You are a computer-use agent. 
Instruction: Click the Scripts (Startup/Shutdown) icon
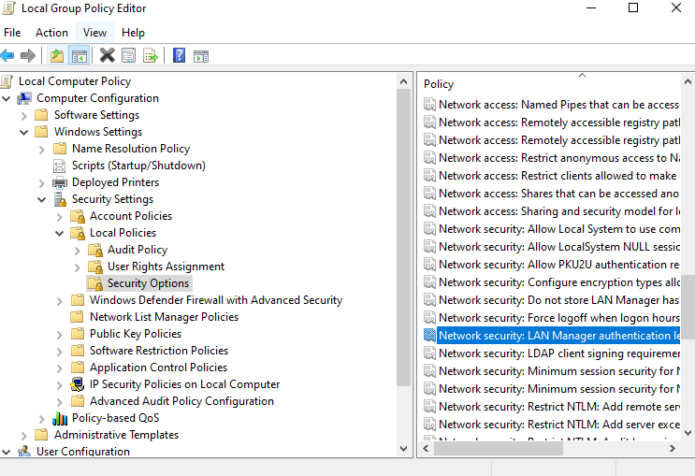tap(59, 166)
